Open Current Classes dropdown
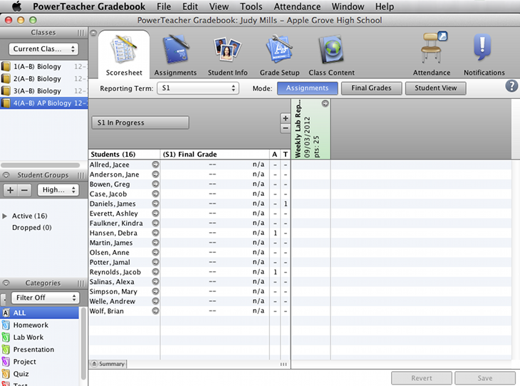Image resolution: width=520 pixels, height=386 pixels. pos(43,48)
